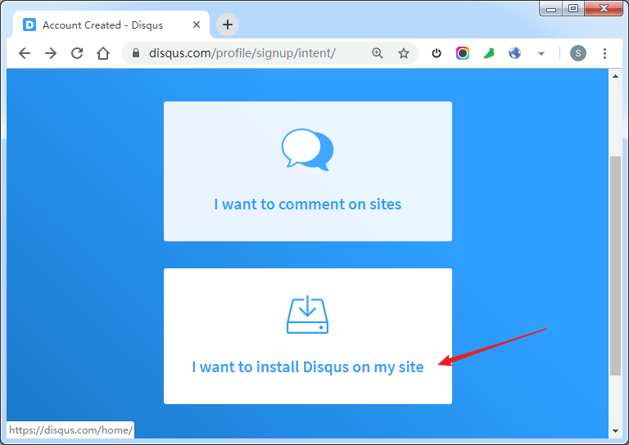Click the install download tray icon

tap(308, 314)
